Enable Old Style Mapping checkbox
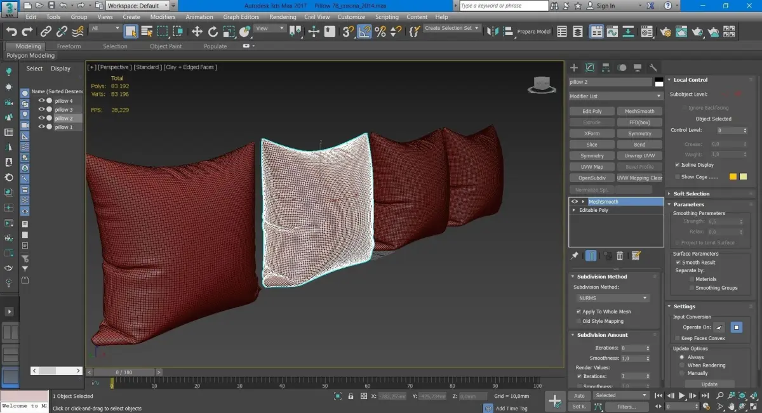 pos(578,321)
